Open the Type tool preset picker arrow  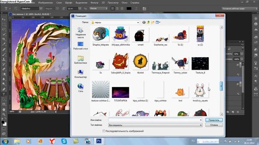pyautogui.click(x=10, y=8)
